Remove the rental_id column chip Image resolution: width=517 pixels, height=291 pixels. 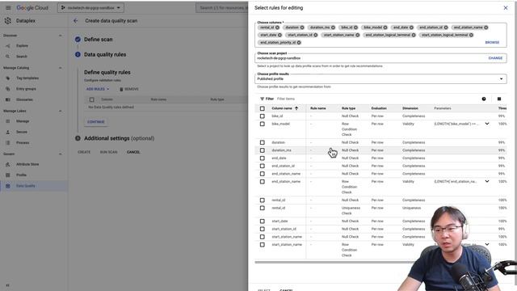277,27
